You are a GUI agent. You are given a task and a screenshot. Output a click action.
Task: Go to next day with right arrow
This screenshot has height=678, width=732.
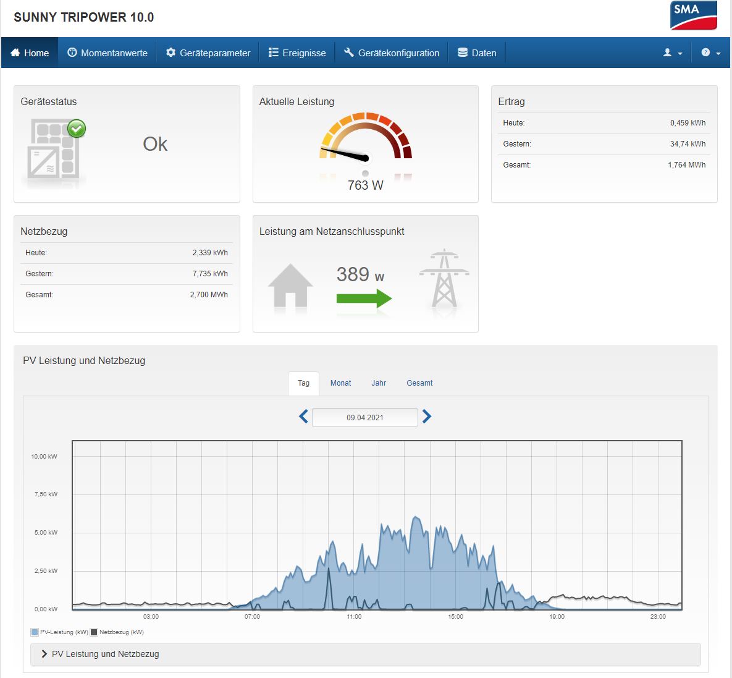(x=427, y=417)
